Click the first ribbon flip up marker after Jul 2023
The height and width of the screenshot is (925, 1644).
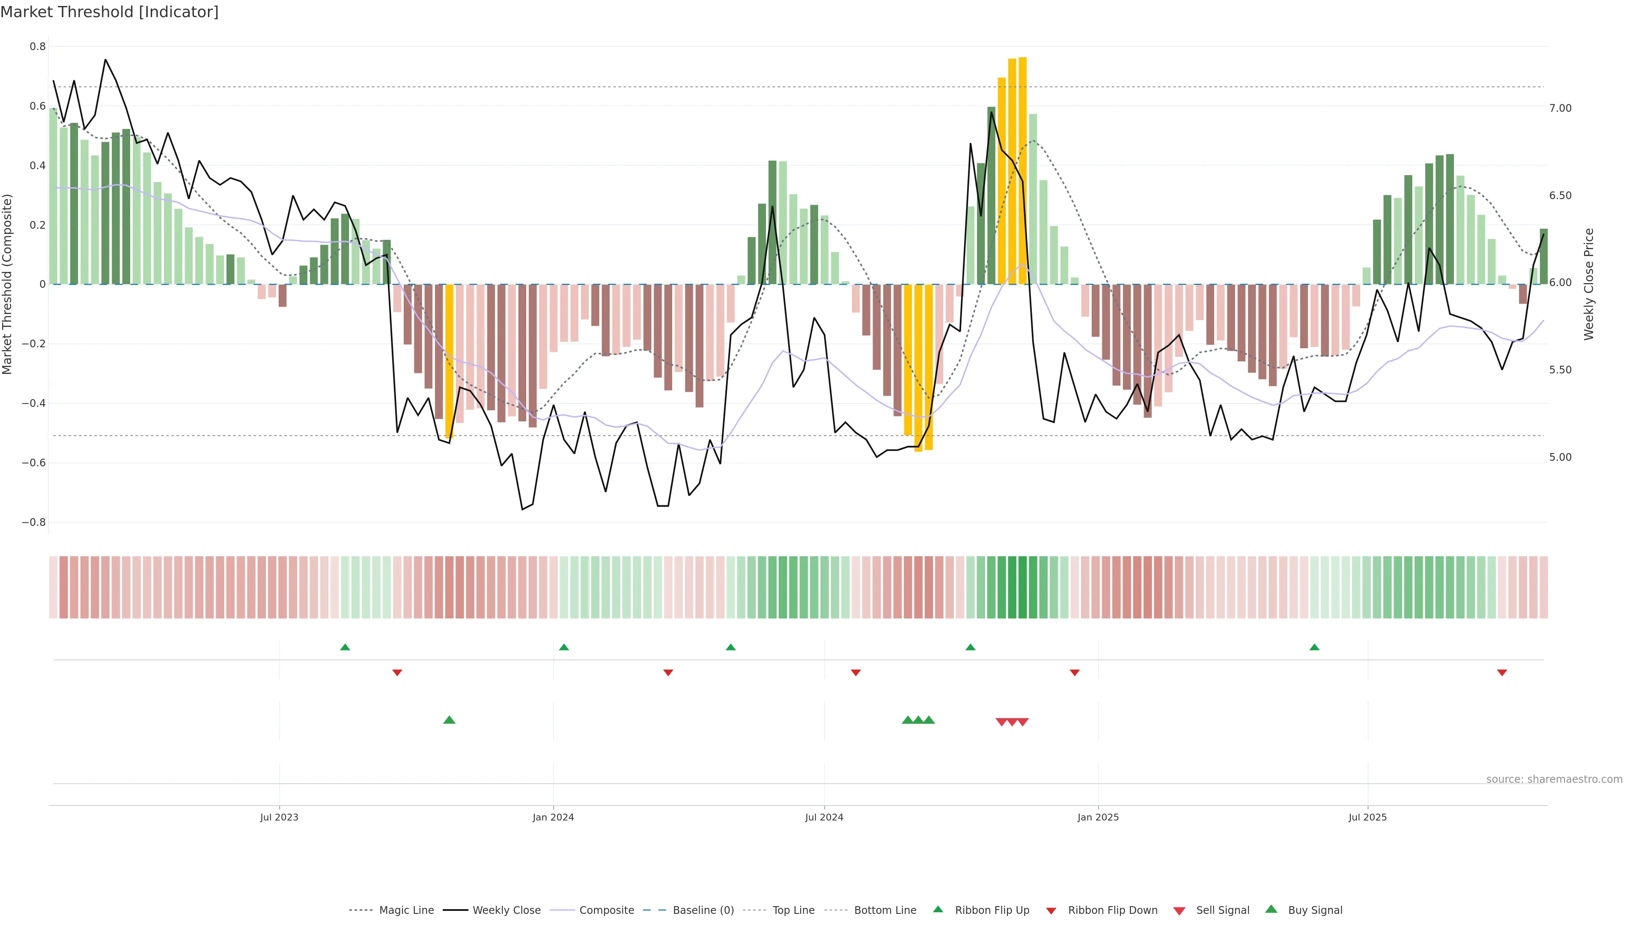click(345, 647)
